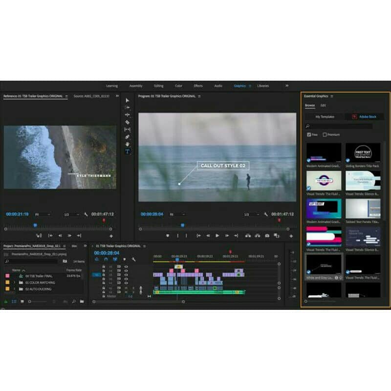Toggle timeline snap magnet icon
Screen dimensions: 391x391
(106, 260)
